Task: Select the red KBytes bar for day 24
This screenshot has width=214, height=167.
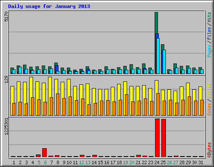Action: [157, 138]
